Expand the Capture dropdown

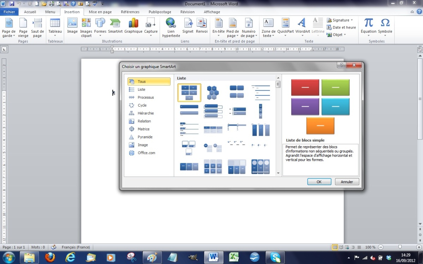pyautogui.click(x=151, y=28)
